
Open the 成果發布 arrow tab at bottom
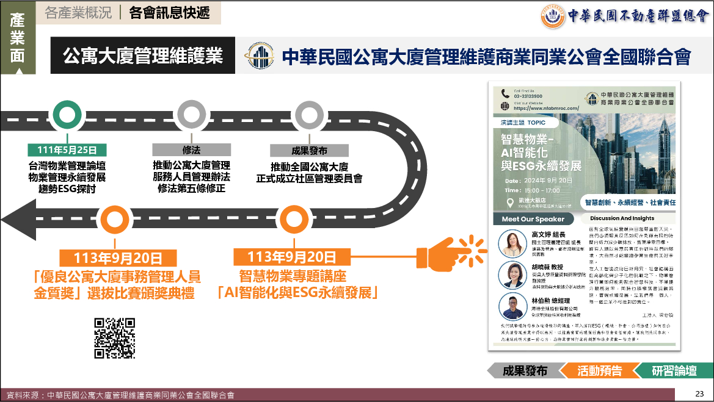pos(524,370)
